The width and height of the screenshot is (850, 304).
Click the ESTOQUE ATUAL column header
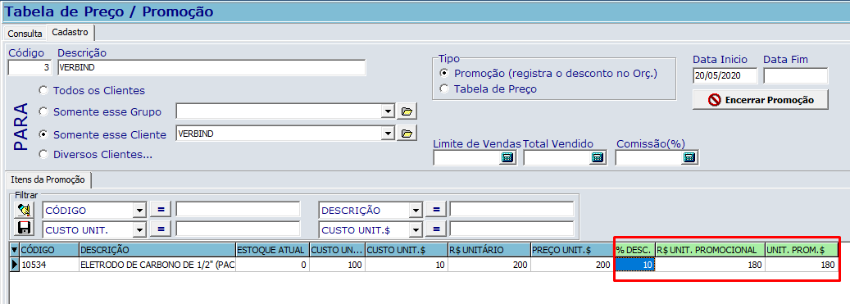272,250
